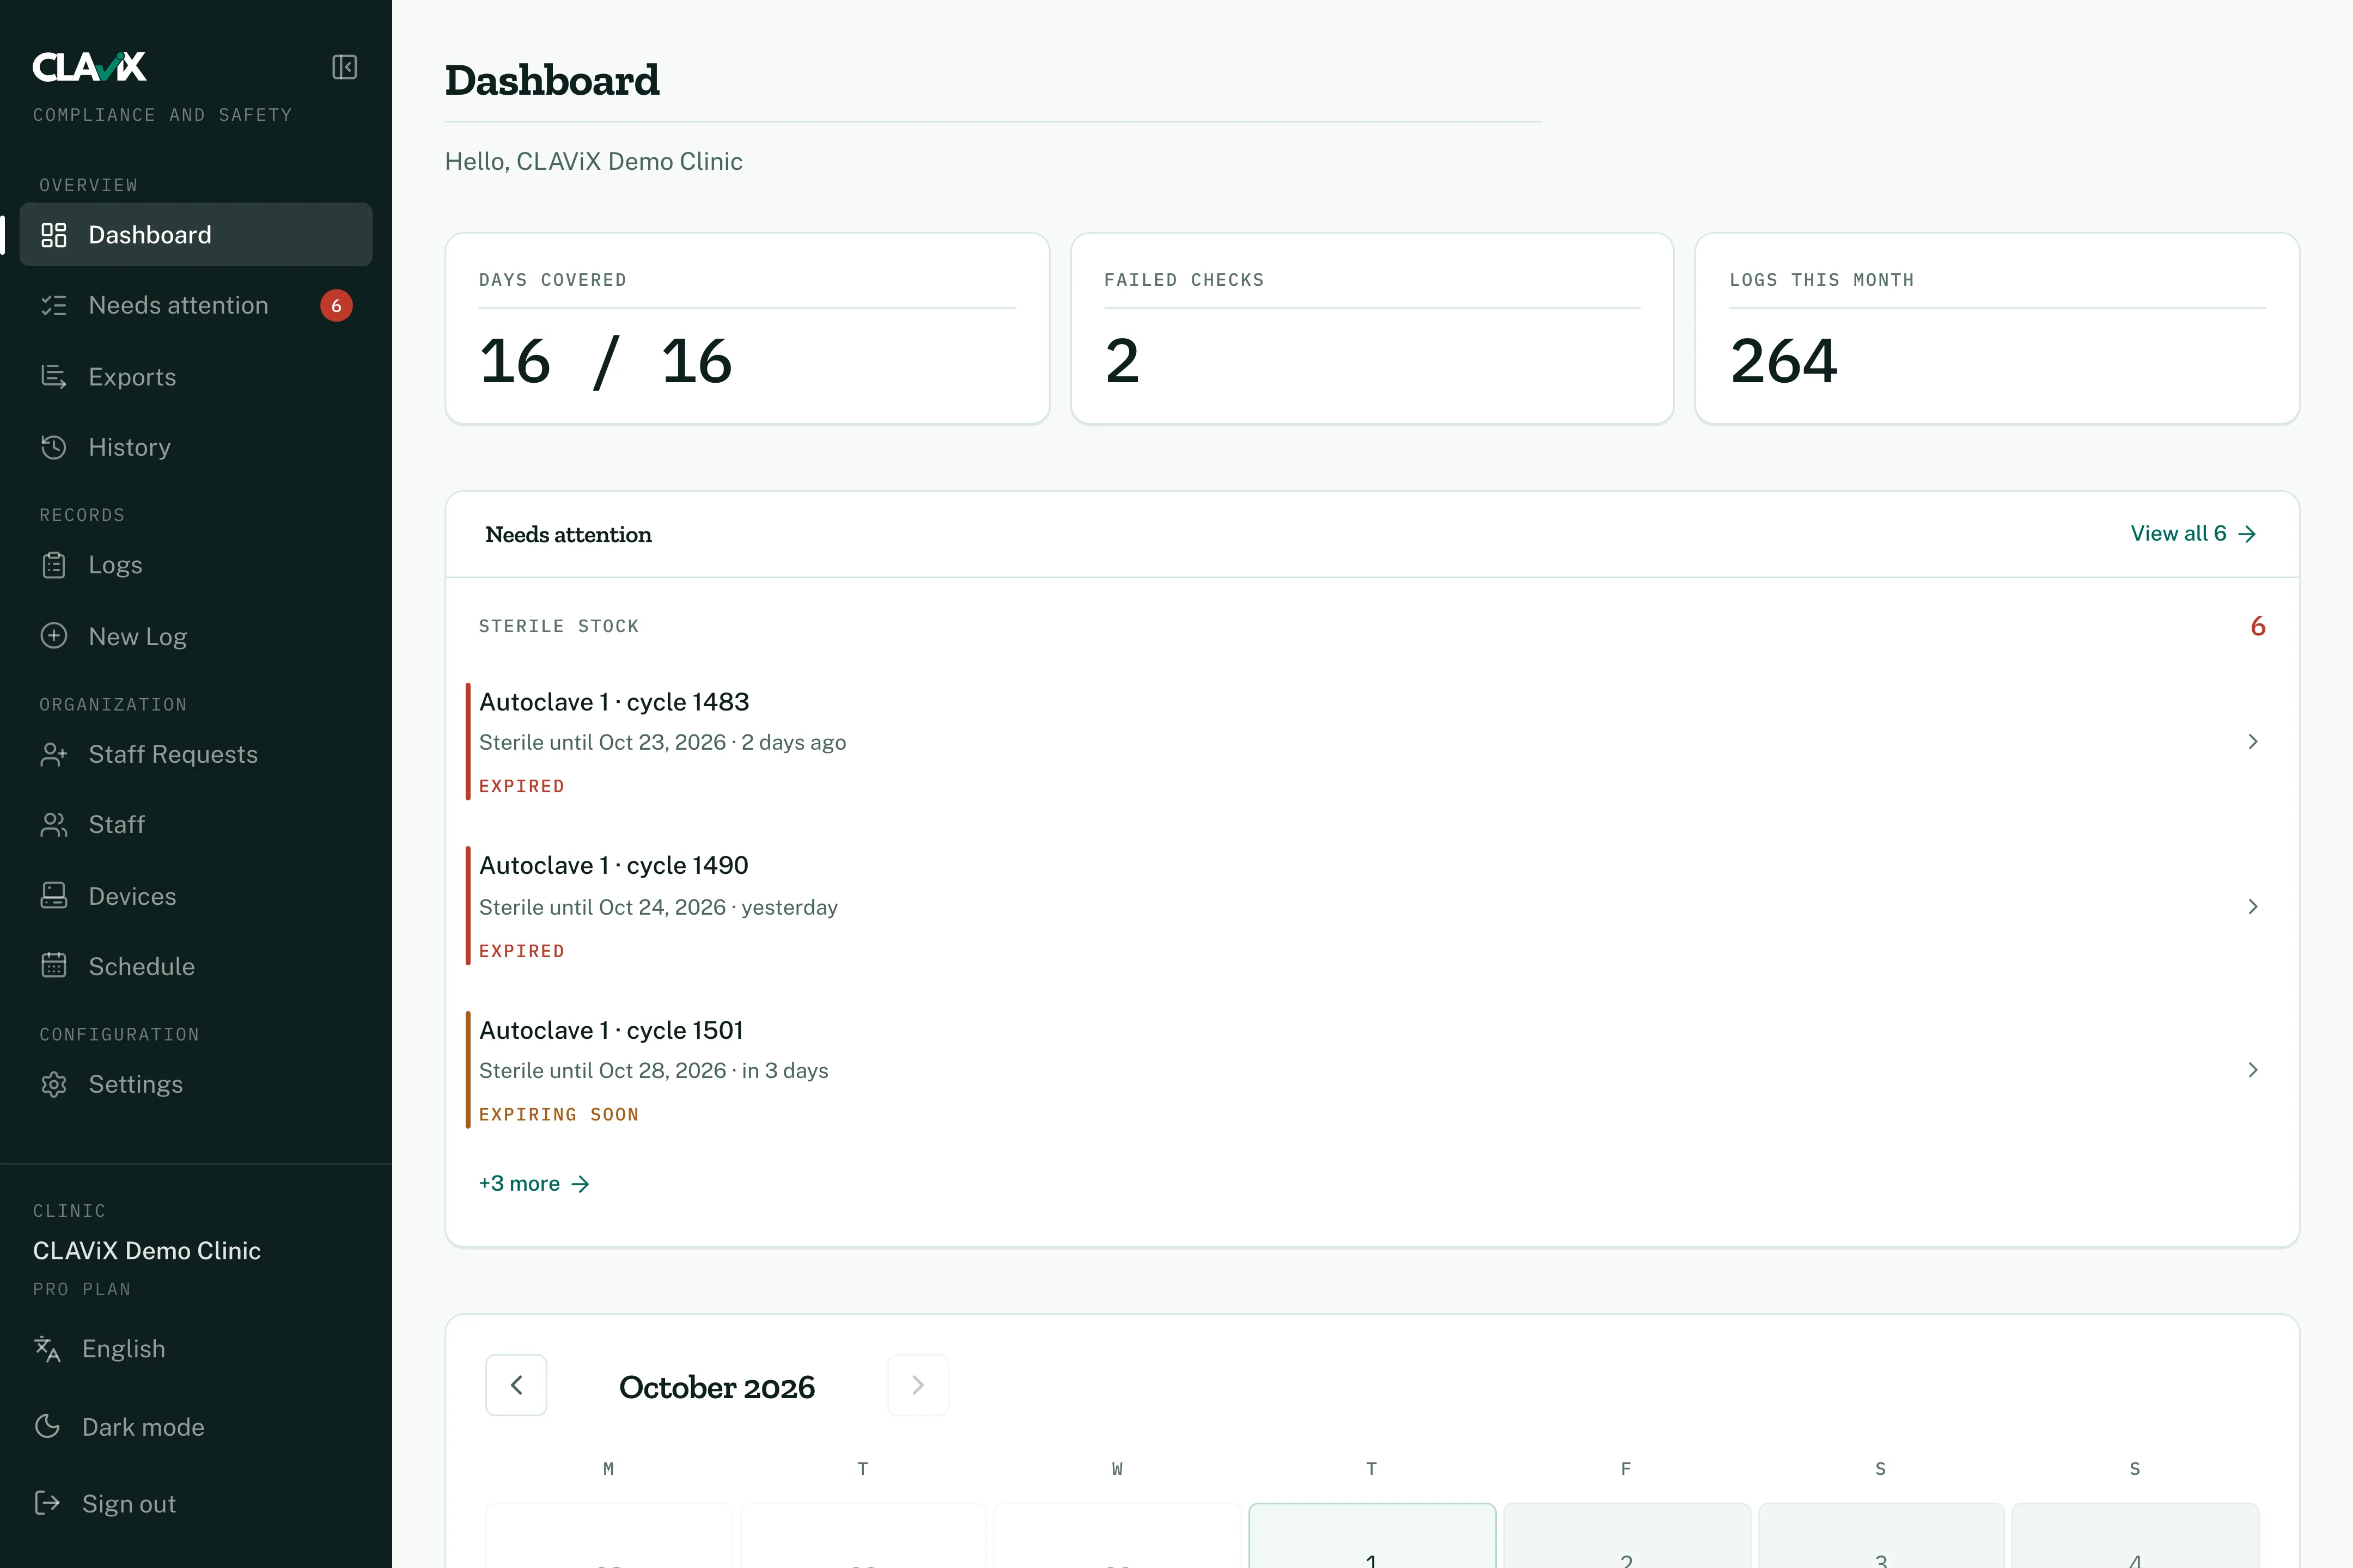Click the Schedule calendar icon
Image resolution: width=2353 pixels, height=1568 pixels.
(54, 966)
